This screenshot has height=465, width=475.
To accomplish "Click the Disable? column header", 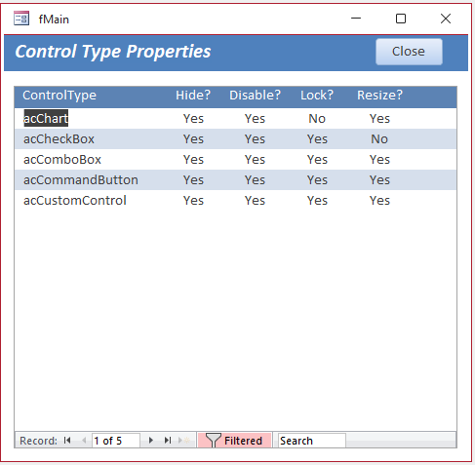I will coord(255,96).
